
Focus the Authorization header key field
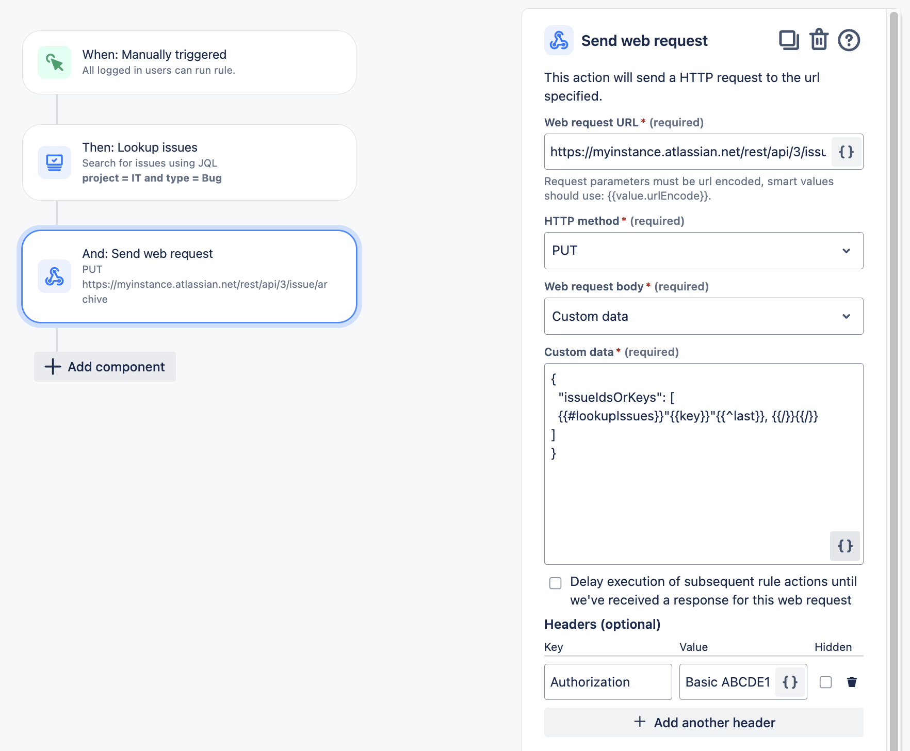coord(608,682)
